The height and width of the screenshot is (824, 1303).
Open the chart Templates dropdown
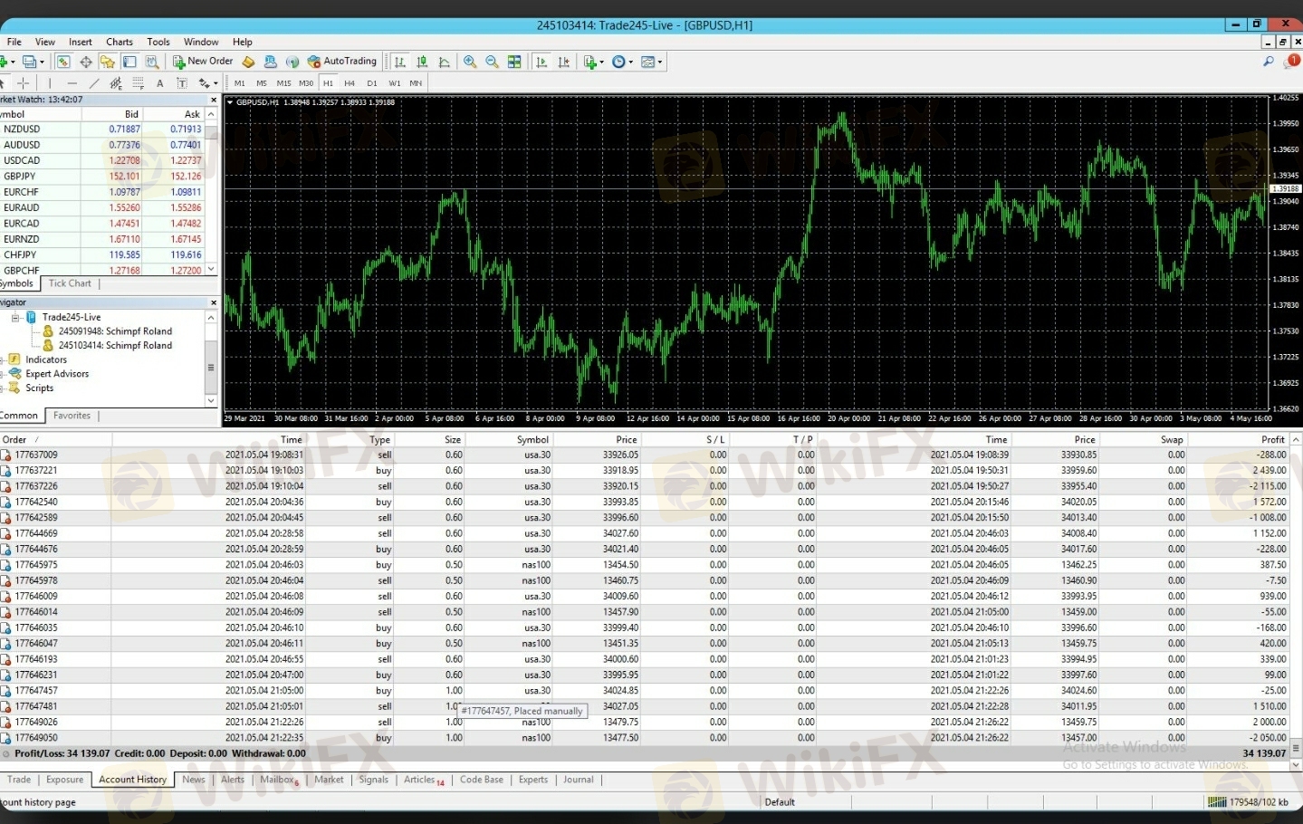click(651, 62)
